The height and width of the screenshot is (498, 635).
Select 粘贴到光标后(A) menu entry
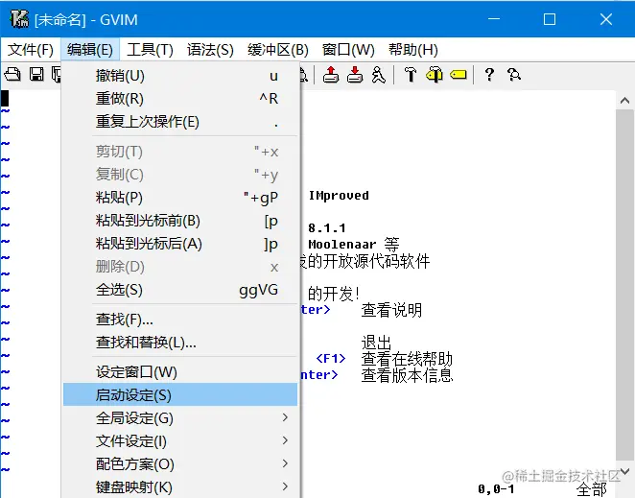[x=180, y=244]
